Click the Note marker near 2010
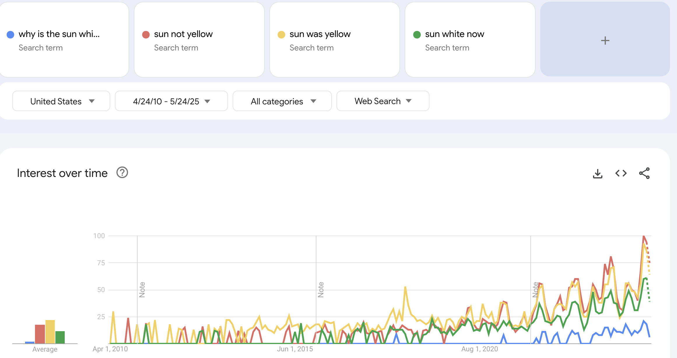 click(x=142, y=289)
